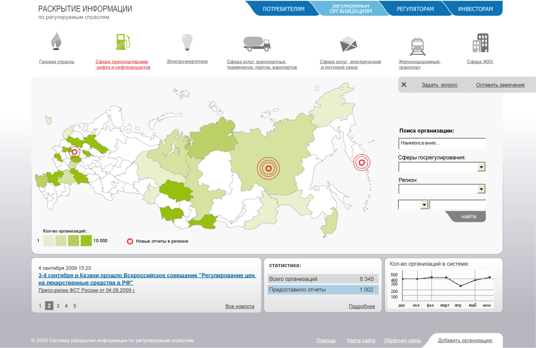The width and height of the screenshot is (536, 348).
Task: Open Сфера транспортировки нефти и нефтепродуктов link
Action: click(123, 64)
